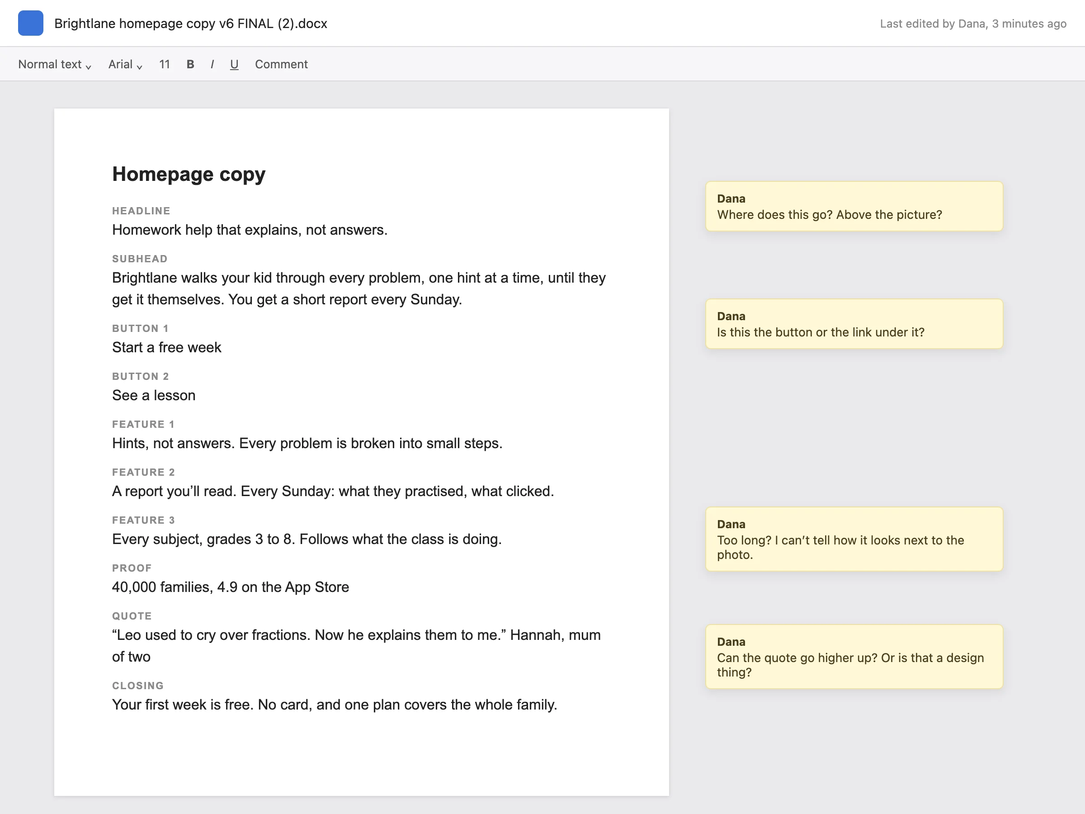Click the Comment button in toolbar
Viewport: 1085px width, 814px height.
281,64
